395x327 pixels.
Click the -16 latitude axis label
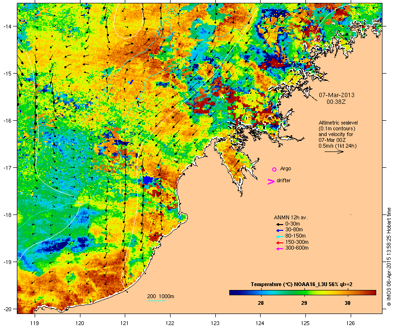tap(7, 121)
